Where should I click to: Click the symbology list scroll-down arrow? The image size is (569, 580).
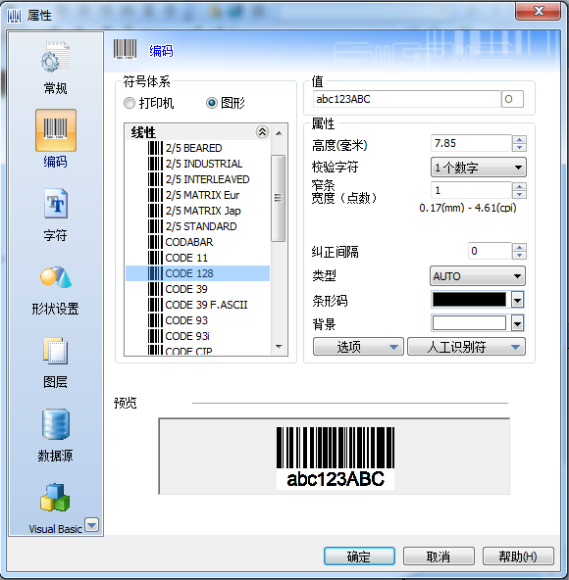tap(279, 346)
